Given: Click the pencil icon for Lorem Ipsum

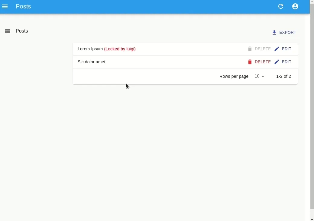Looking at the screenshot, I should tap(277, 49).
